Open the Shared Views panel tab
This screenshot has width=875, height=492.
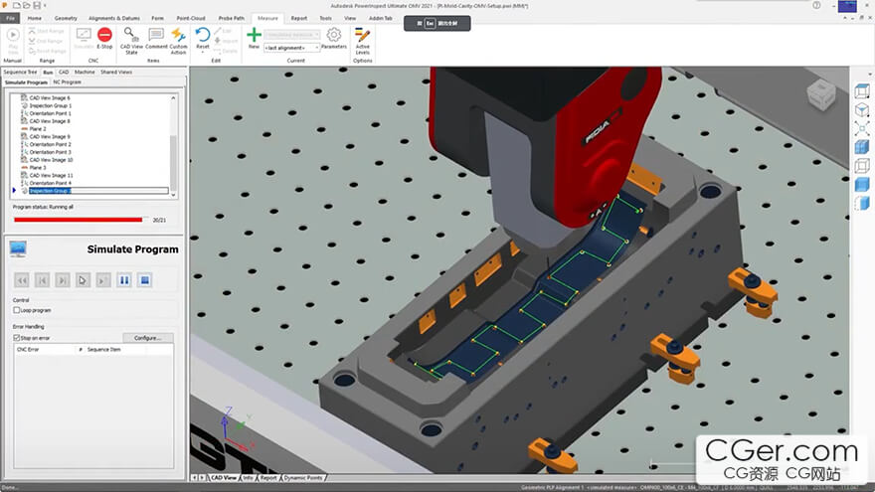[x=116, y=72]
